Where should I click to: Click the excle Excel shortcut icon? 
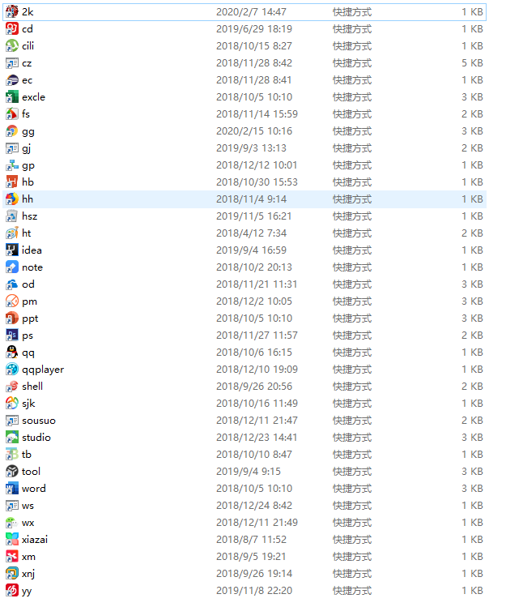coord(12,96)
